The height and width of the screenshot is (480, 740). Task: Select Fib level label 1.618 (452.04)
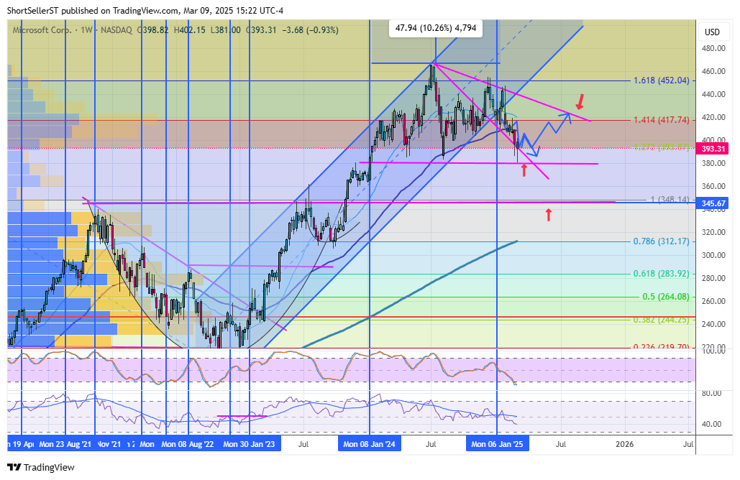(661, 80)
